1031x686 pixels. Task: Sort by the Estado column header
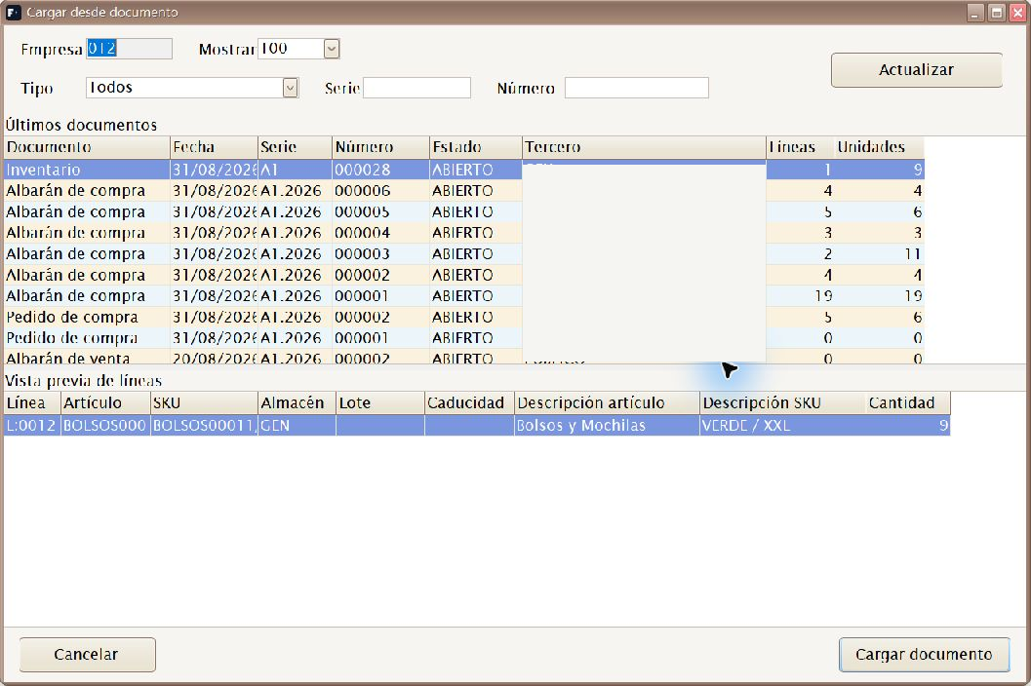pos(476,147)
